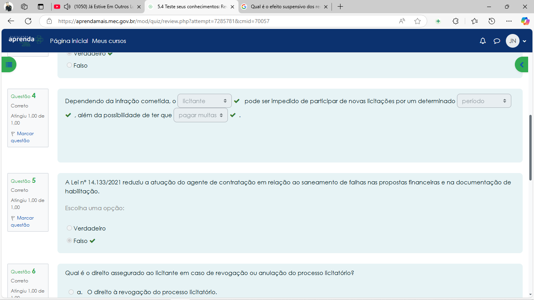Add this page to favorites
This screenshot has height=300, width=534.
tap(418, 21)
